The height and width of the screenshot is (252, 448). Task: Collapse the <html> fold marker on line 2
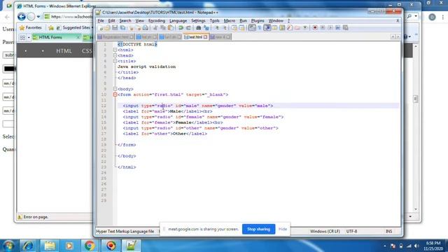(115, 50)
